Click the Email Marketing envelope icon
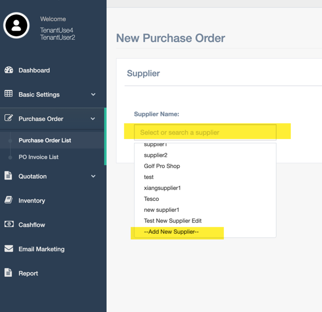Image resolution: width=322 pixels, height=312 pixels. 9,249
